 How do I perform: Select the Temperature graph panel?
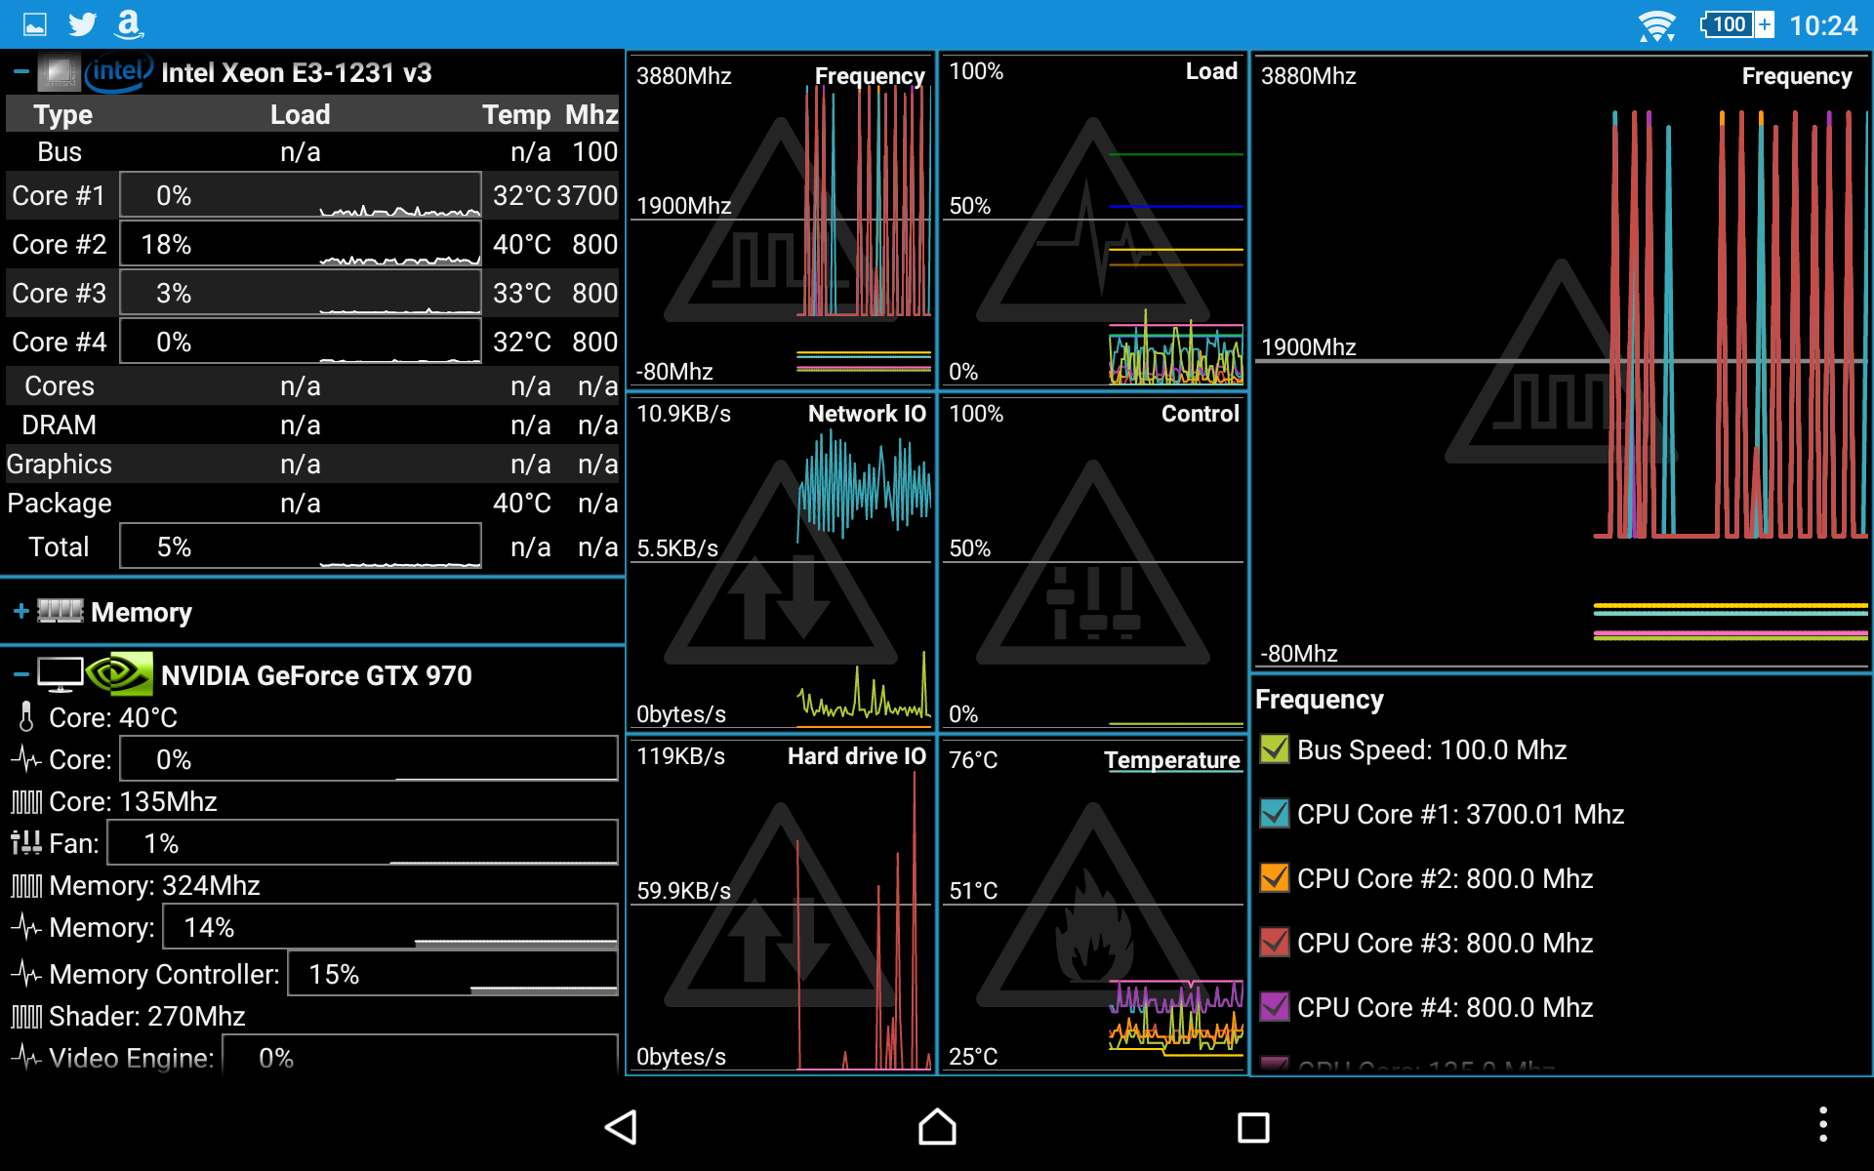(1092, 905)
